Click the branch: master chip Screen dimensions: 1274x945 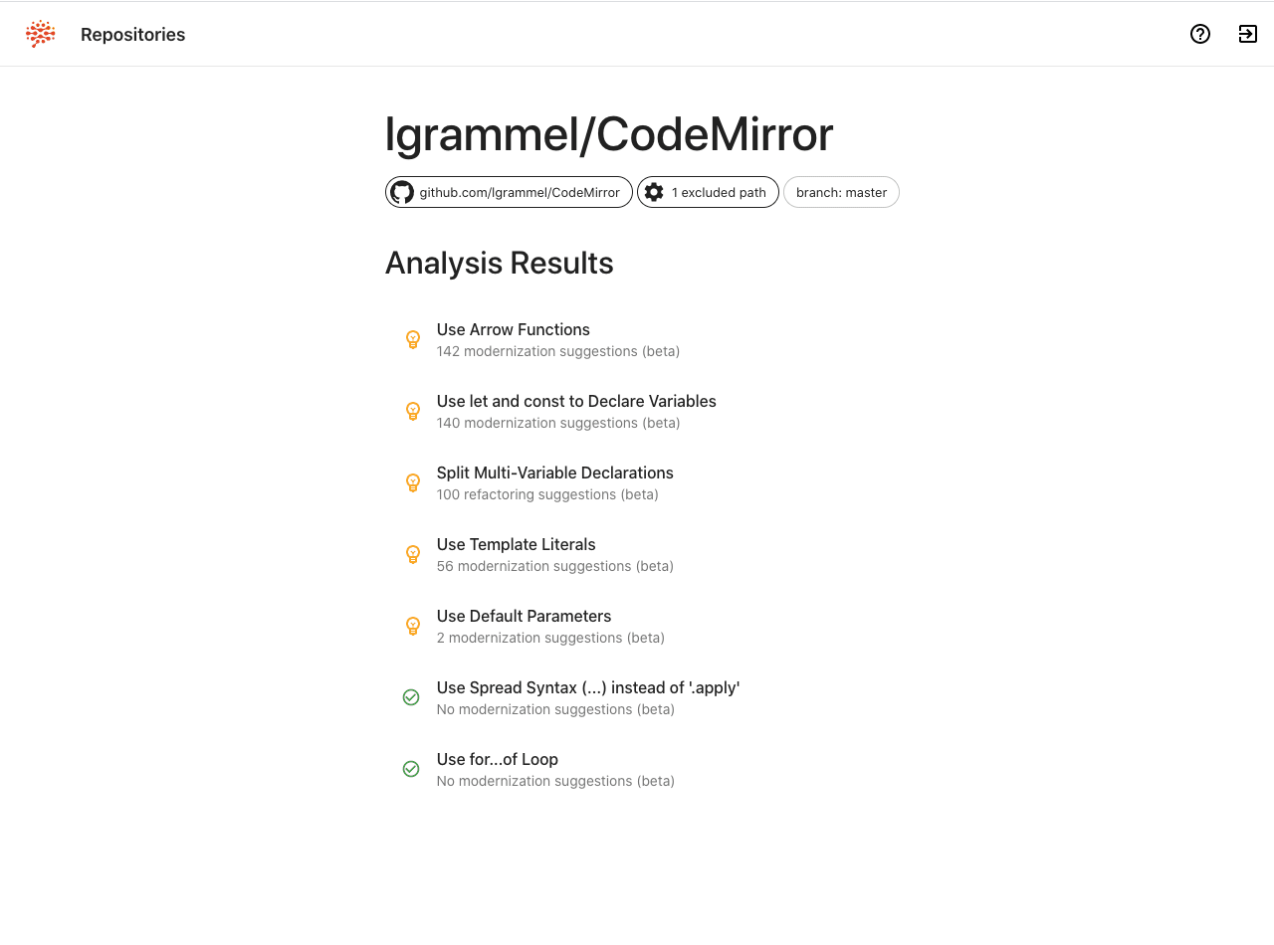(x=841, y=192)
